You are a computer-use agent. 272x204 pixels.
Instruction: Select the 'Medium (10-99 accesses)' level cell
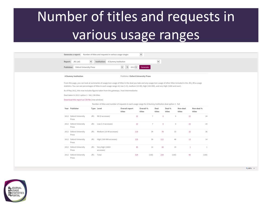coord(107,132)
